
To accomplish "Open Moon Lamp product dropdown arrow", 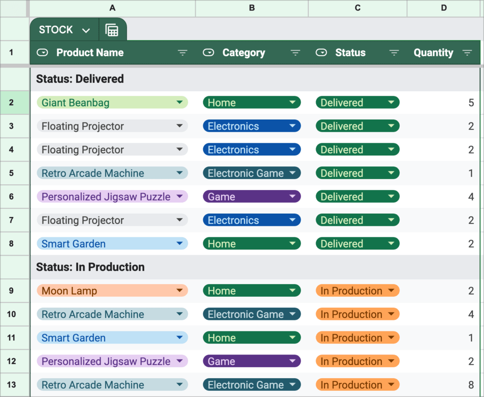I will [x=180, y=290].
